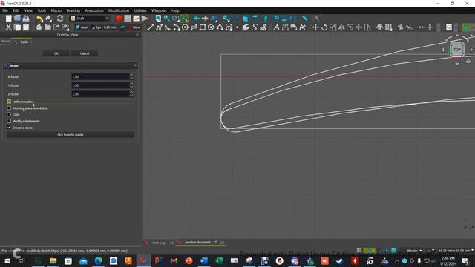Open the dimensions unit dropdown in status bar
The width and height of the screenshot is (475, 267).
pos(456,251)
